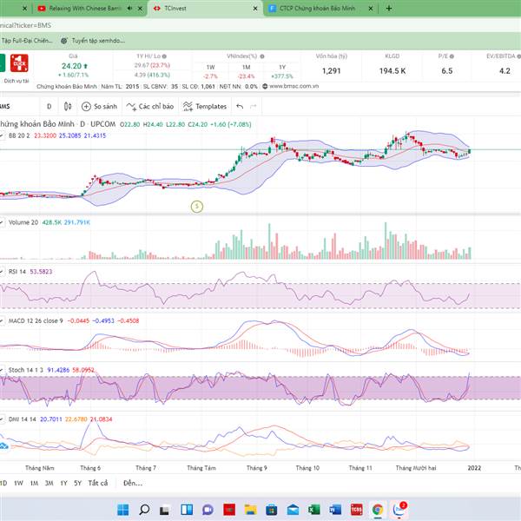Click the BMS ticker symbol search box

click(x=18, y=106)
